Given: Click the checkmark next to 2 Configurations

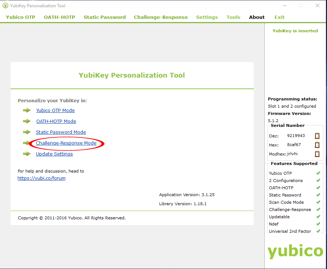Looking at the screenshot, I should click(318, 181).
